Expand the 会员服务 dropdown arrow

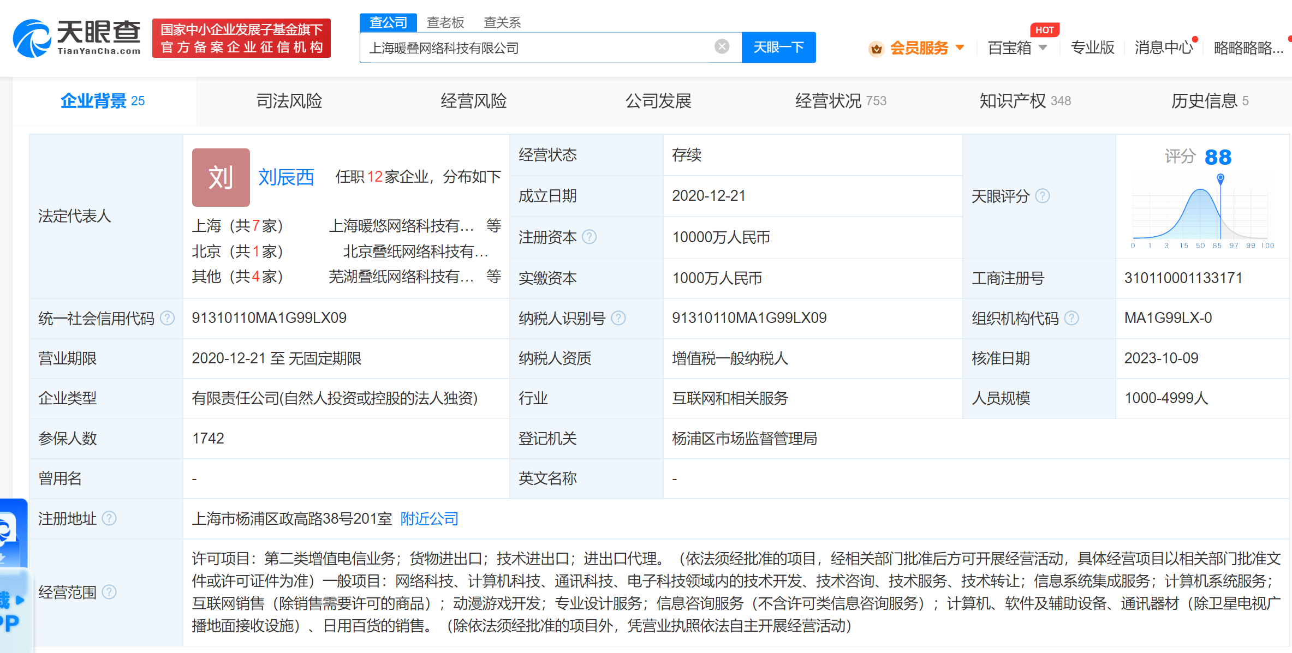[x=960, y=48]
